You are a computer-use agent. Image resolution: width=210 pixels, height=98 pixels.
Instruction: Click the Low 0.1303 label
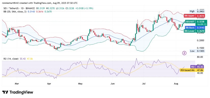[x=197, y=51]
